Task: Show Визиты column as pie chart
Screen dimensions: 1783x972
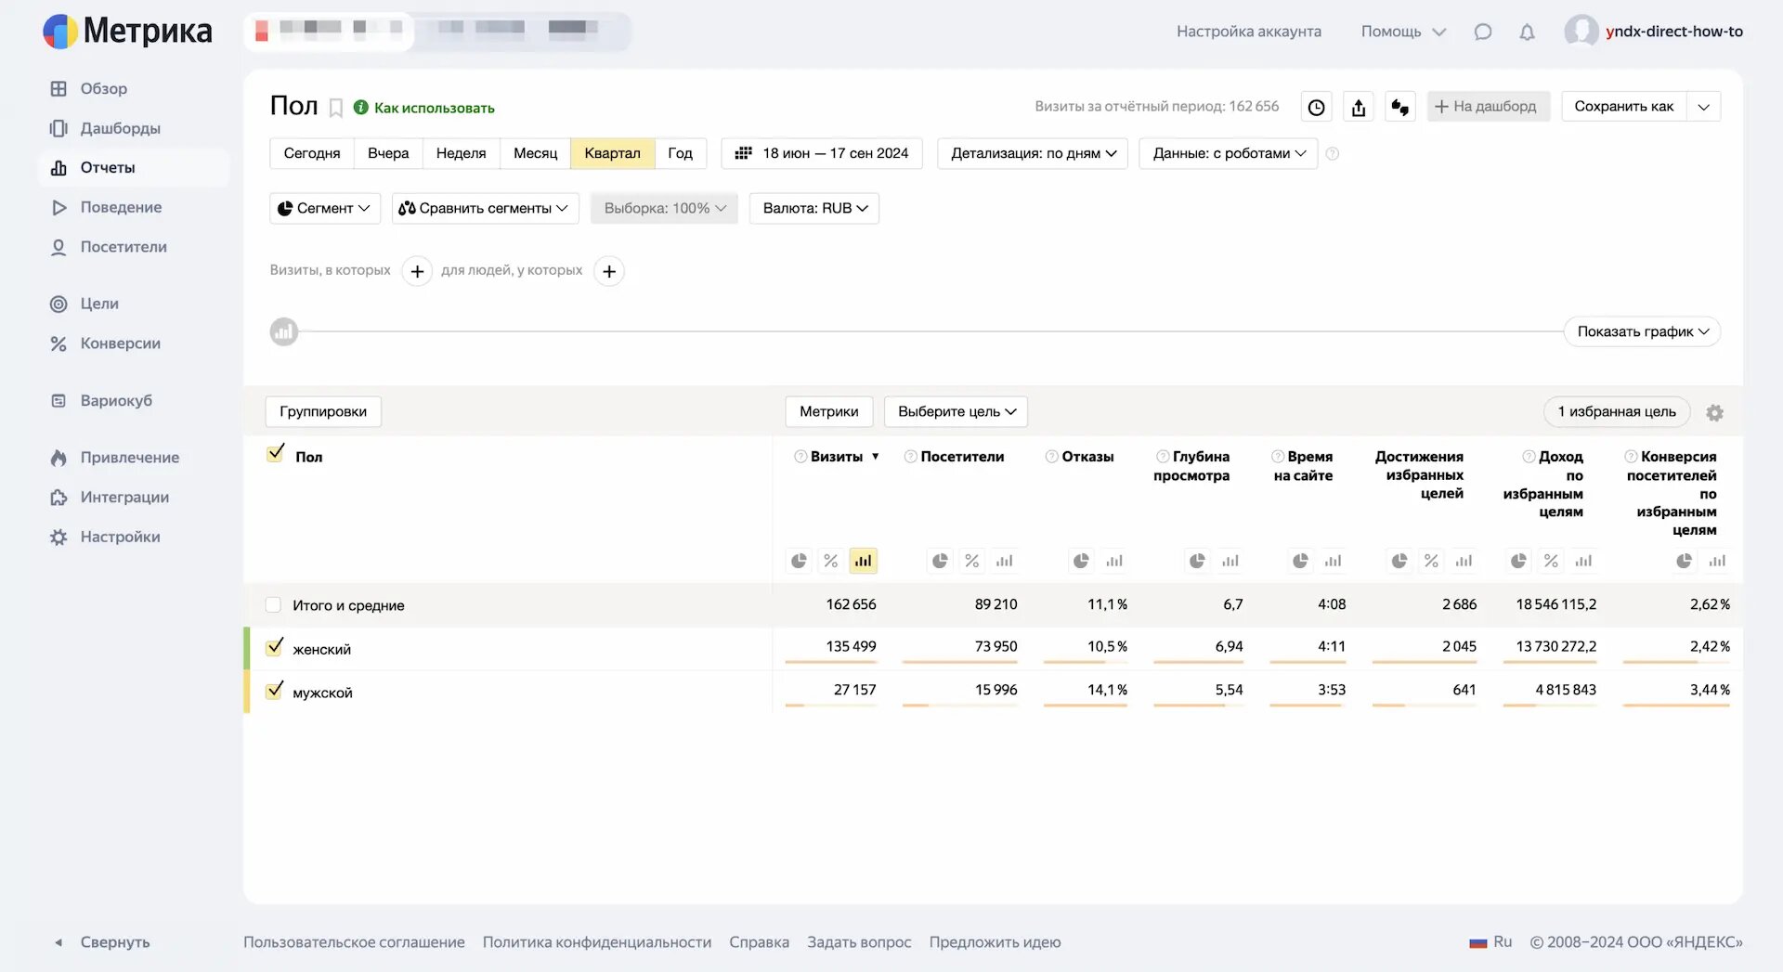Action: click(x=799, y=561)
